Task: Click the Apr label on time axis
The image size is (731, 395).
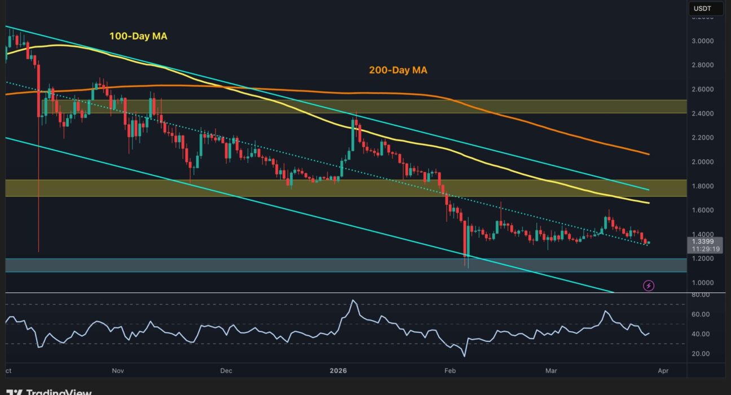Action: click(663, 371)
